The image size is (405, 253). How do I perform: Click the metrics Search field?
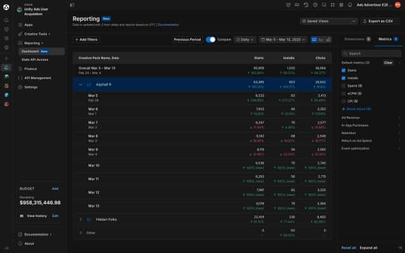[371, 53]
